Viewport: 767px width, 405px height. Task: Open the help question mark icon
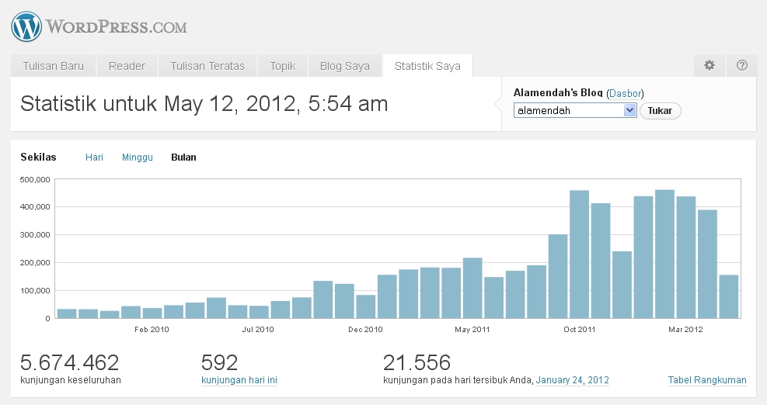[742, 66]
